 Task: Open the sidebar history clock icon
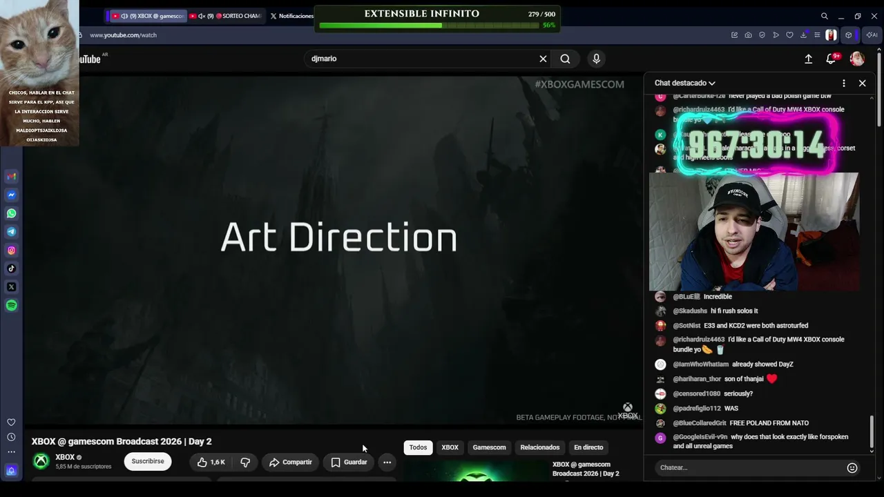click(x=11, y=437)
